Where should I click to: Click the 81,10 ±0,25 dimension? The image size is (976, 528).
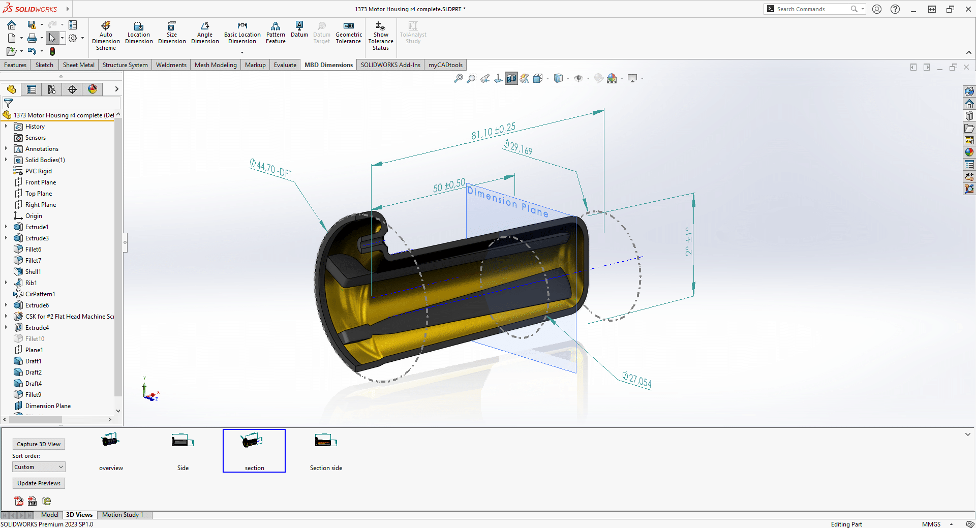[493, 131]
